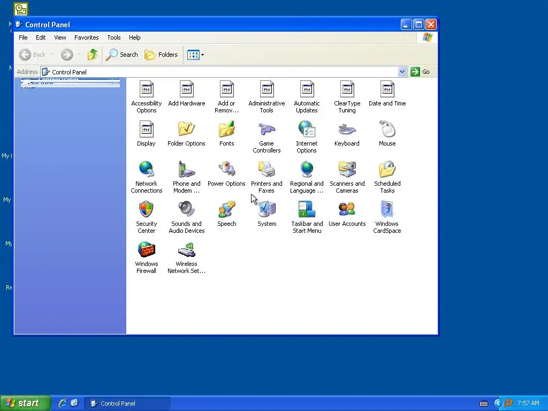Open Administrative Tools
Screen dimensions: 548x411
[x=267, y=90]
